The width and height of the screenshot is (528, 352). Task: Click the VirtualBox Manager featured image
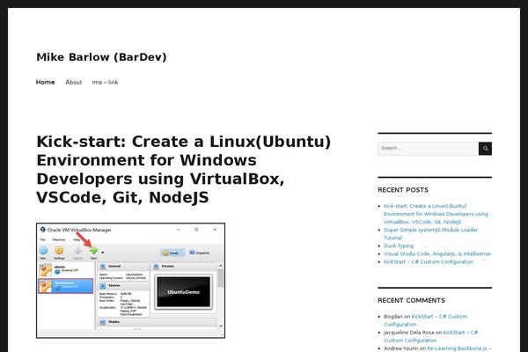(x=130, y=280)
